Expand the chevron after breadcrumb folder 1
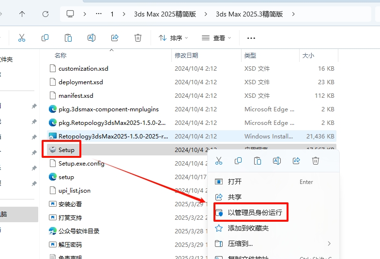 [x=124, y=14]
